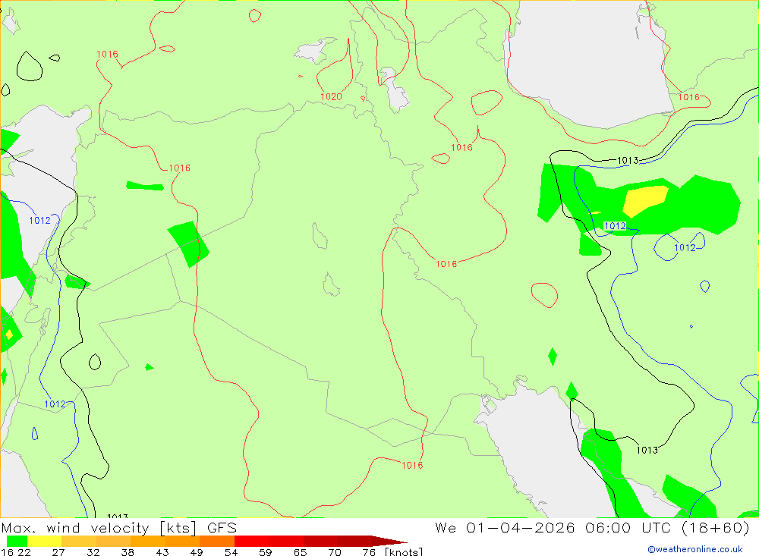This screenshot has height=556, width=759.
Task: Pick the legend swatch between 32 and 38
Action: pos(113,541)
